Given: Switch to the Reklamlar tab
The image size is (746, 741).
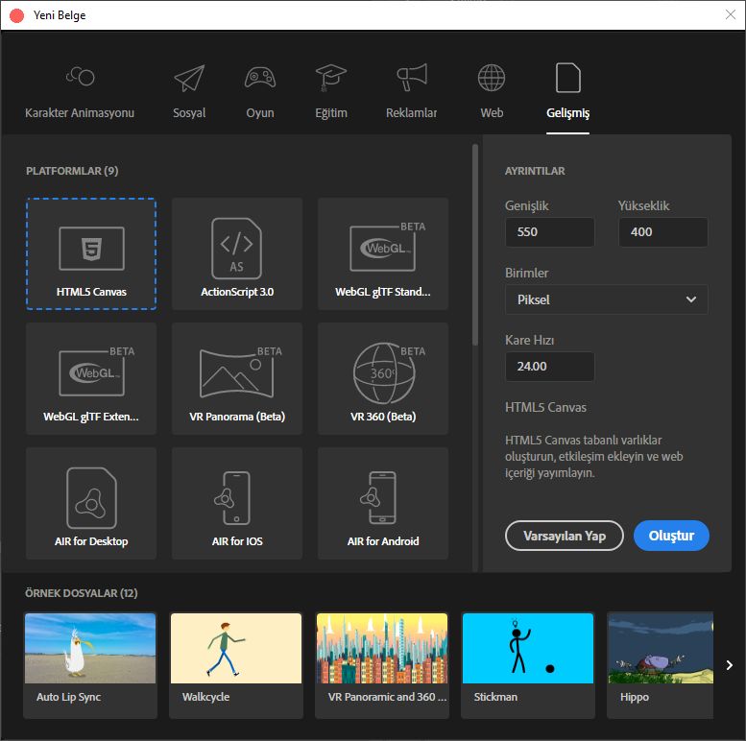Looking at the screenshot, I should (411, 92).
